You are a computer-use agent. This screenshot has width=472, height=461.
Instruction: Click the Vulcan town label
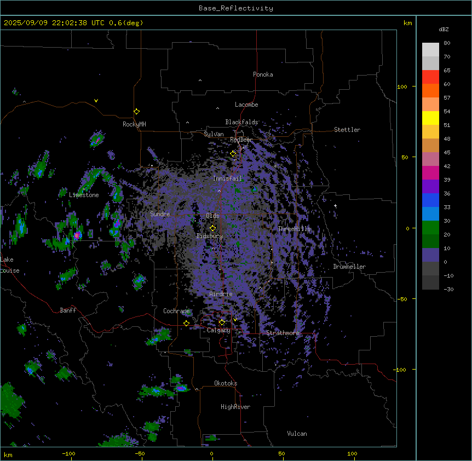tap(297, 434)
